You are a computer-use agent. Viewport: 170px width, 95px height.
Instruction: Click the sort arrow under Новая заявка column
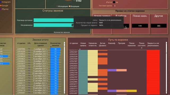click(80, 49)
